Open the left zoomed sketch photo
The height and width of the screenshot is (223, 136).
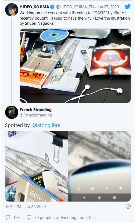pos(37,166)
